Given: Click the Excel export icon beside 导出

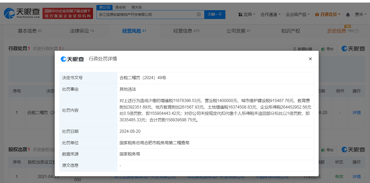Looking at the screenshot, I should [x=323, y=49].
